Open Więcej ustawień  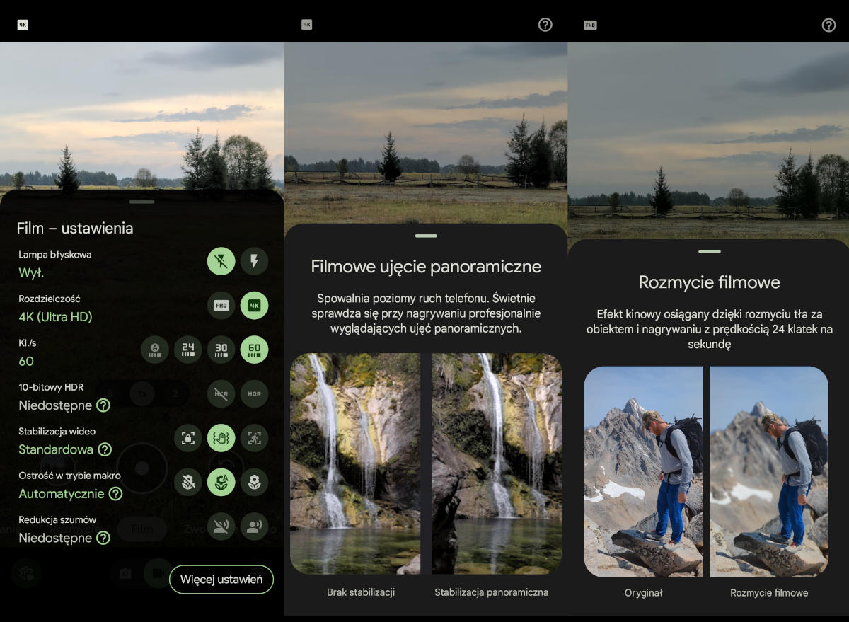tap(221, 580)
